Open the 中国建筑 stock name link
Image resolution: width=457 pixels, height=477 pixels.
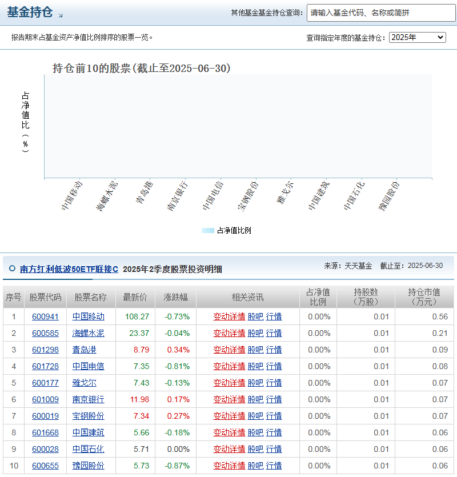(88, 432)
